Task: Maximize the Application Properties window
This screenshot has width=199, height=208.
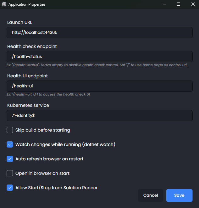Action: [x=179, y=4]
